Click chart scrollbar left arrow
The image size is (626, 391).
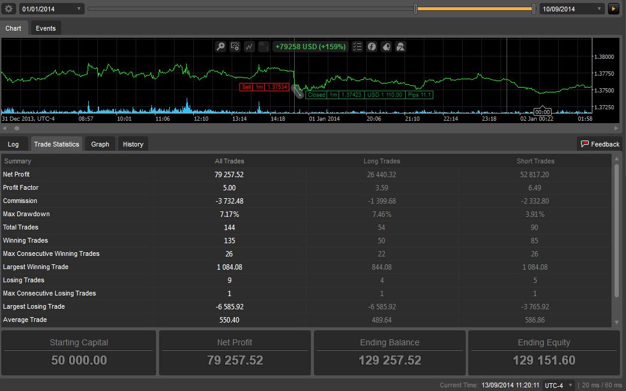pos(4,128)
